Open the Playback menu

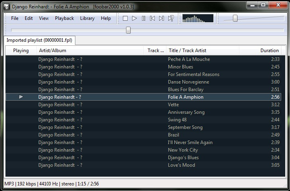[64, 18]
